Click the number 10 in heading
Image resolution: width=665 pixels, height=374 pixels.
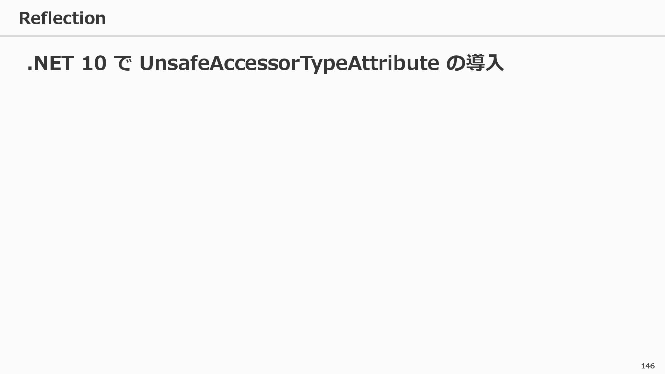[94, 63]
